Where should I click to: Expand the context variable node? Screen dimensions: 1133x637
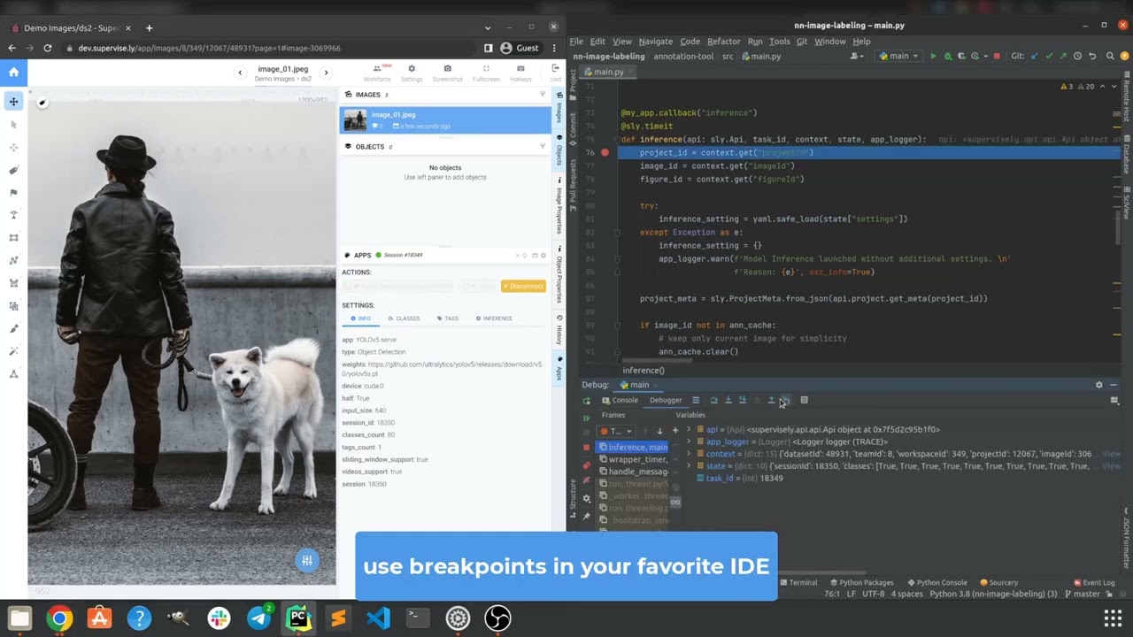coord(689,454)
